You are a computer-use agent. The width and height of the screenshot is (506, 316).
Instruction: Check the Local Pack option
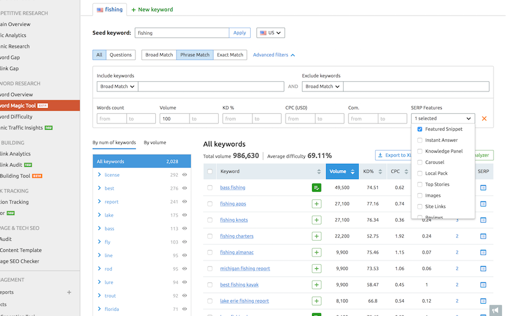pyautogui.click(x=420, y=173)
